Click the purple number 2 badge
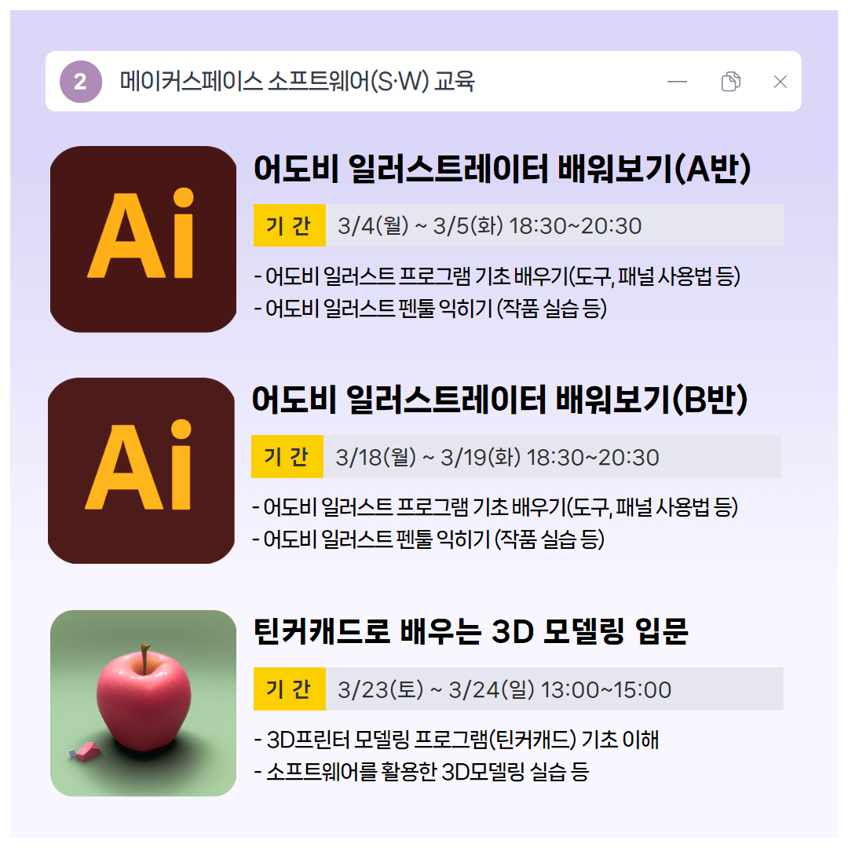848x848 pixels. 81,82
